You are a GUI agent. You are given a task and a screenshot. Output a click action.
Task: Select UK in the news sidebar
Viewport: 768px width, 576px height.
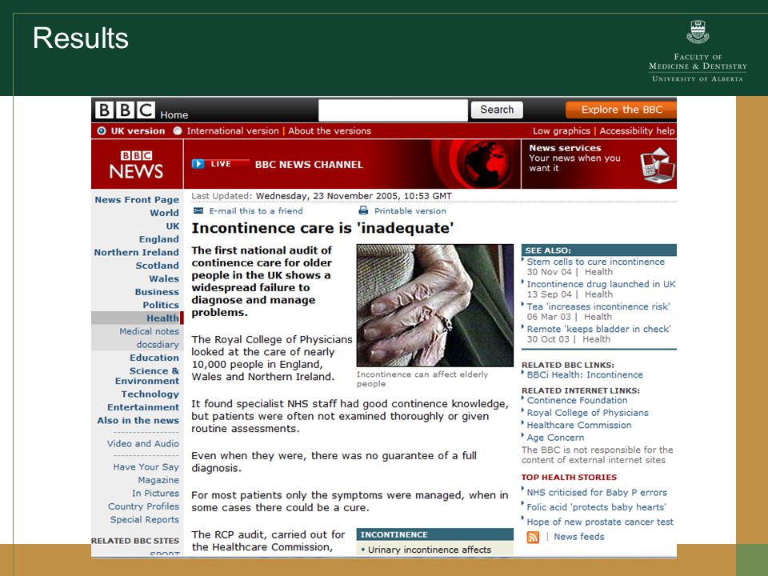pyautogui.click(x=173, y=226)
